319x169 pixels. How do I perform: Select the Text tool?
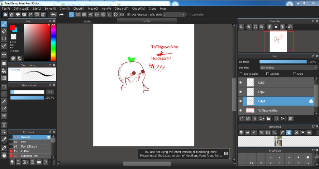pos(4,125)
